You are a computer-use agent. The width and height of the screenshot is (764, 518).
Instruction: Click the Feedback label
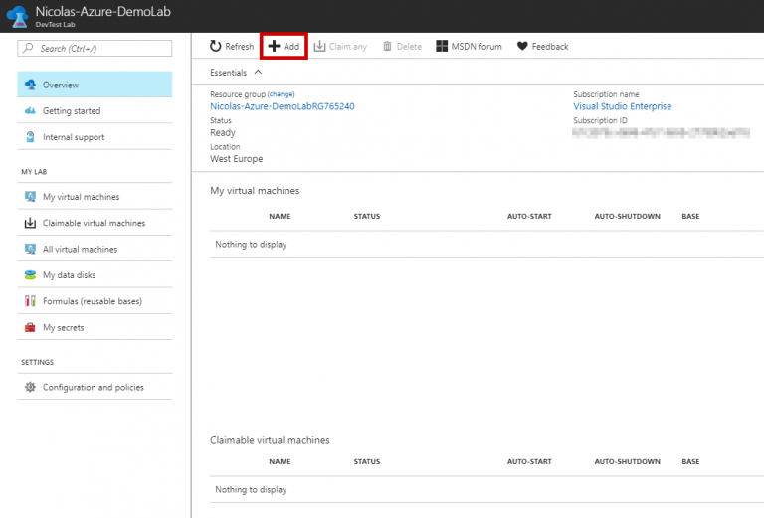coord(550,47)
